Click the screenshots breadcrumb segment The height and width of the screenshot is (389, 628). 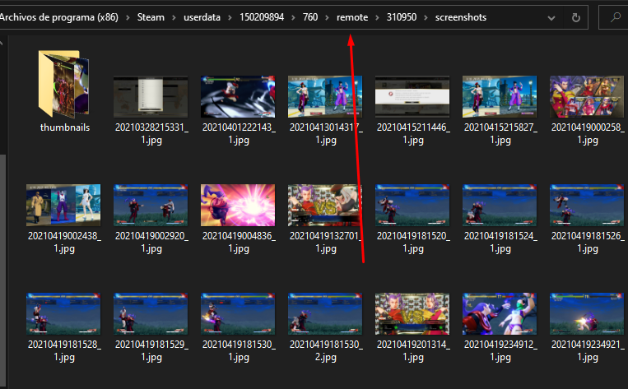click(461, 17)
